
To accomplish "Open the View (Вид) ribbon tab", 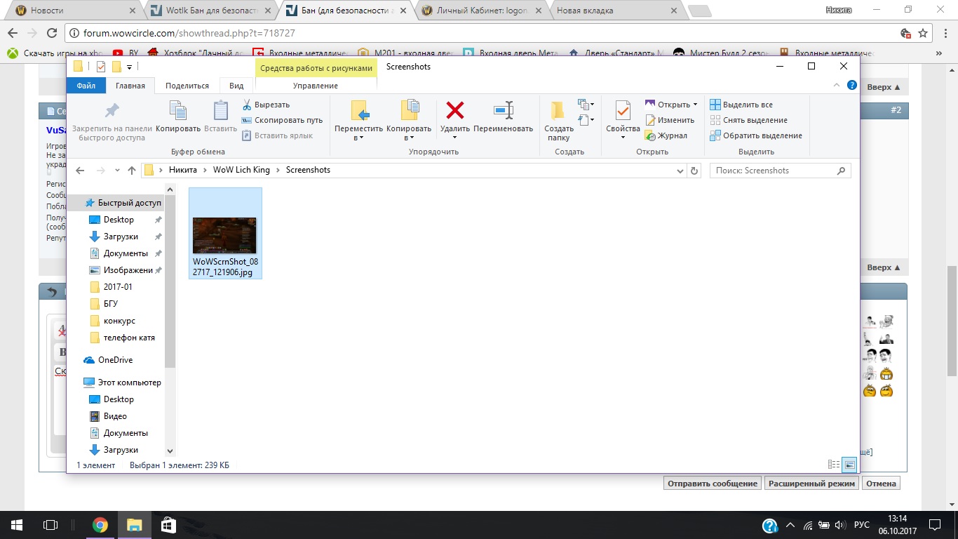I will [x=236, y=86].
